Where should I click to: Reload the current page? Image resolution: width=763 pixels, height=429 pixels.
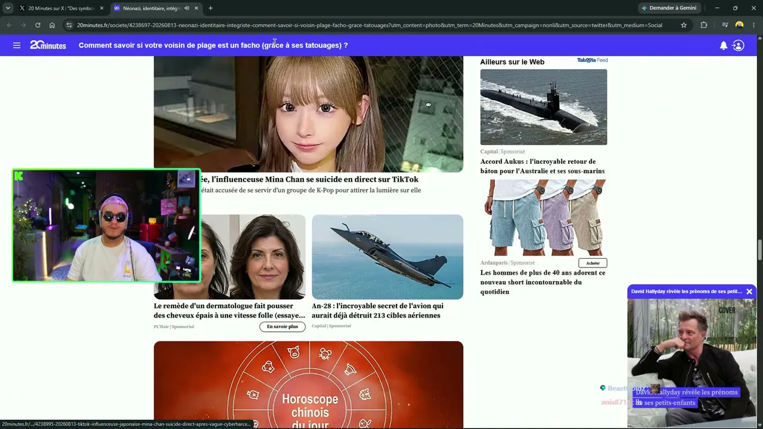(38, 25)
